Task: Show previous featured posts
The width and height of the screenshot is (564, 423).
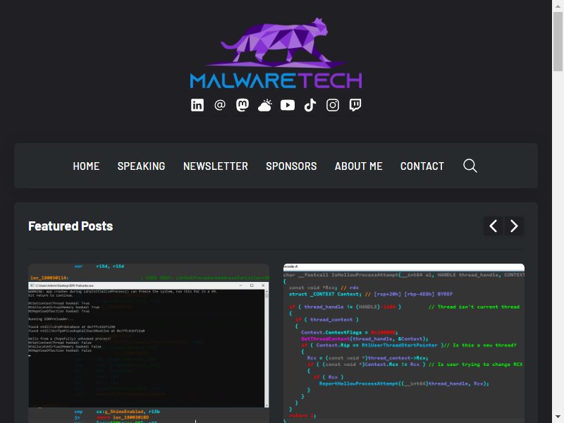Action: pyautogui.click(x=493, y=226)
